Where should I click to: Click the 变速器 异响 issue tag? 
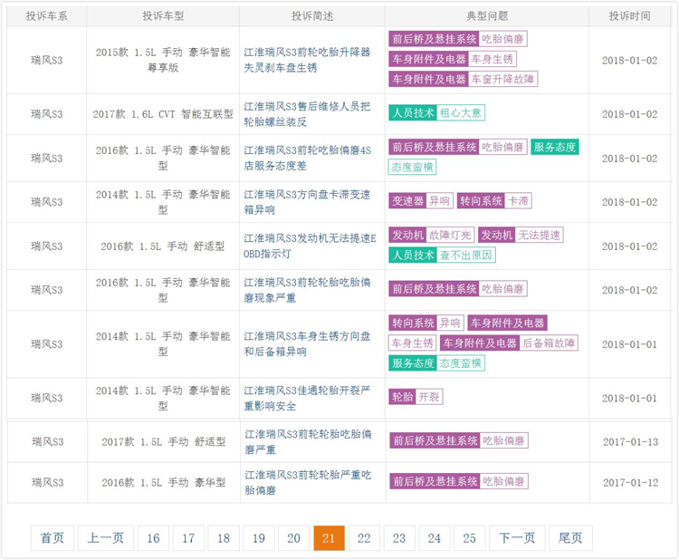[421, 201]
